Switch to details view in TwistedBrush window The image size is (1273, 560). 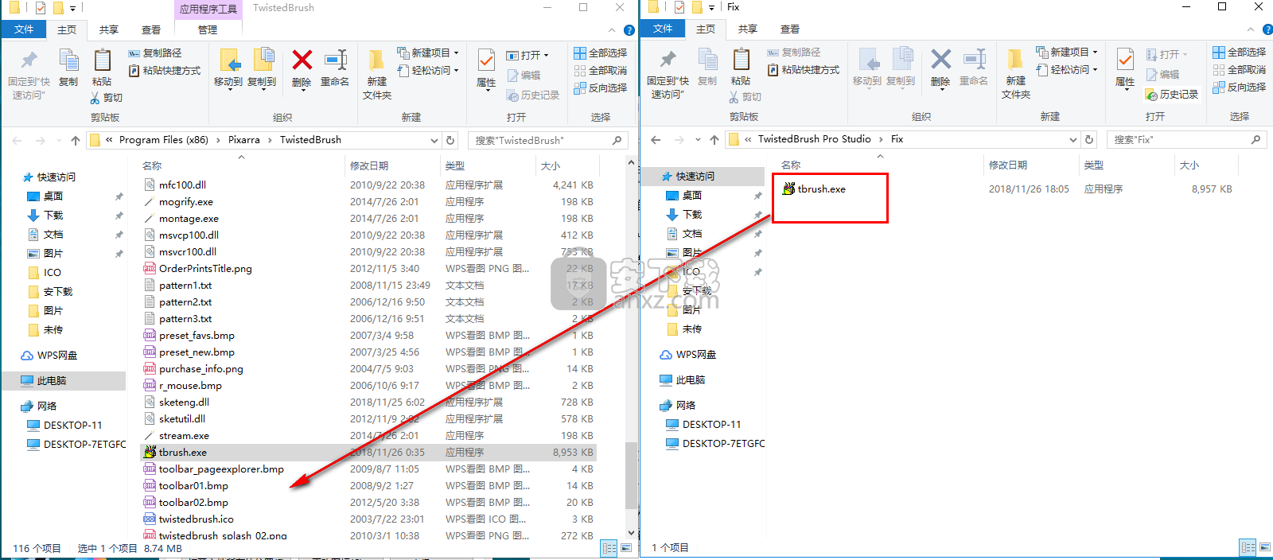[x=609, y=548]
